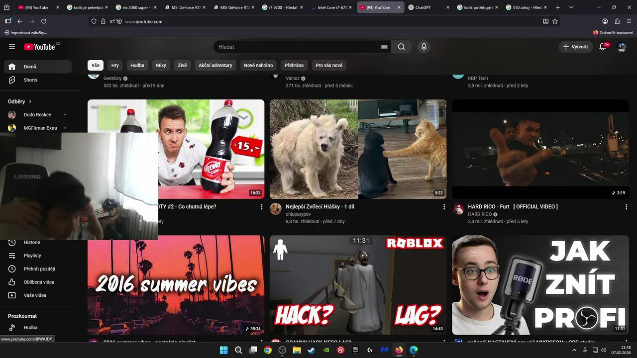Open the YouTube hamburger guide menu
Viewport: 637px width, 358px height.
tap(12, 47)
